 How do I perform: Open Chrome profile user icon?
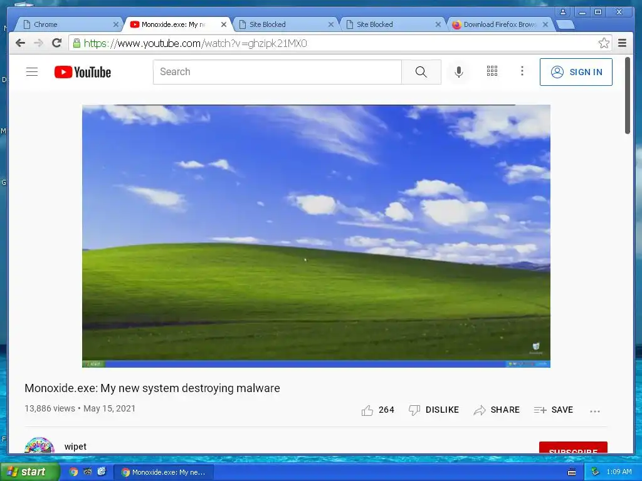pyautogui.click(x=563, y=12)
